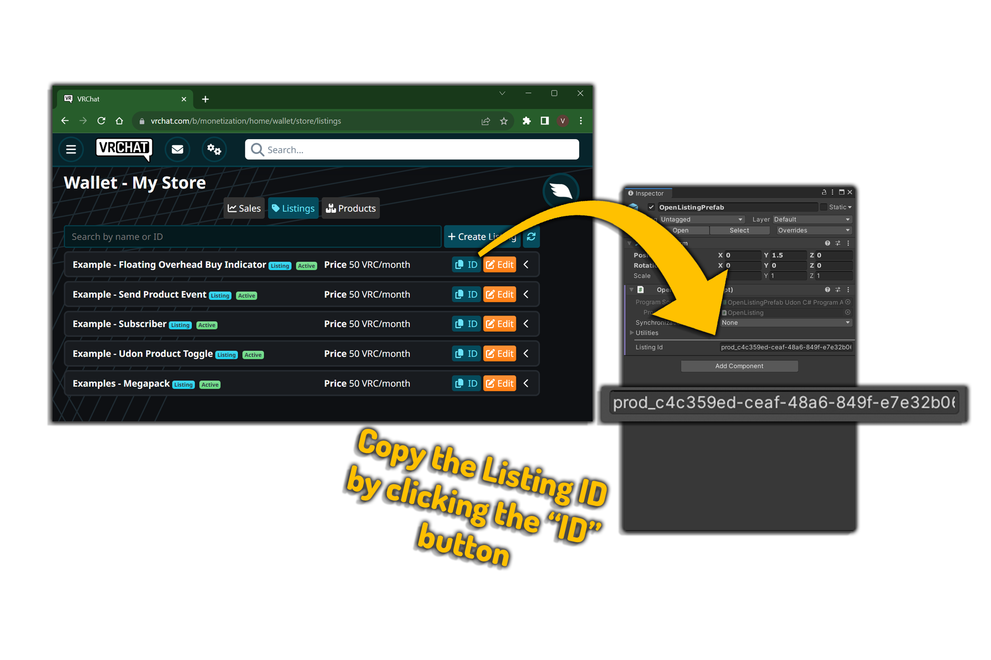Collapse the Udon script component foldout arrow

coord(631,290)
